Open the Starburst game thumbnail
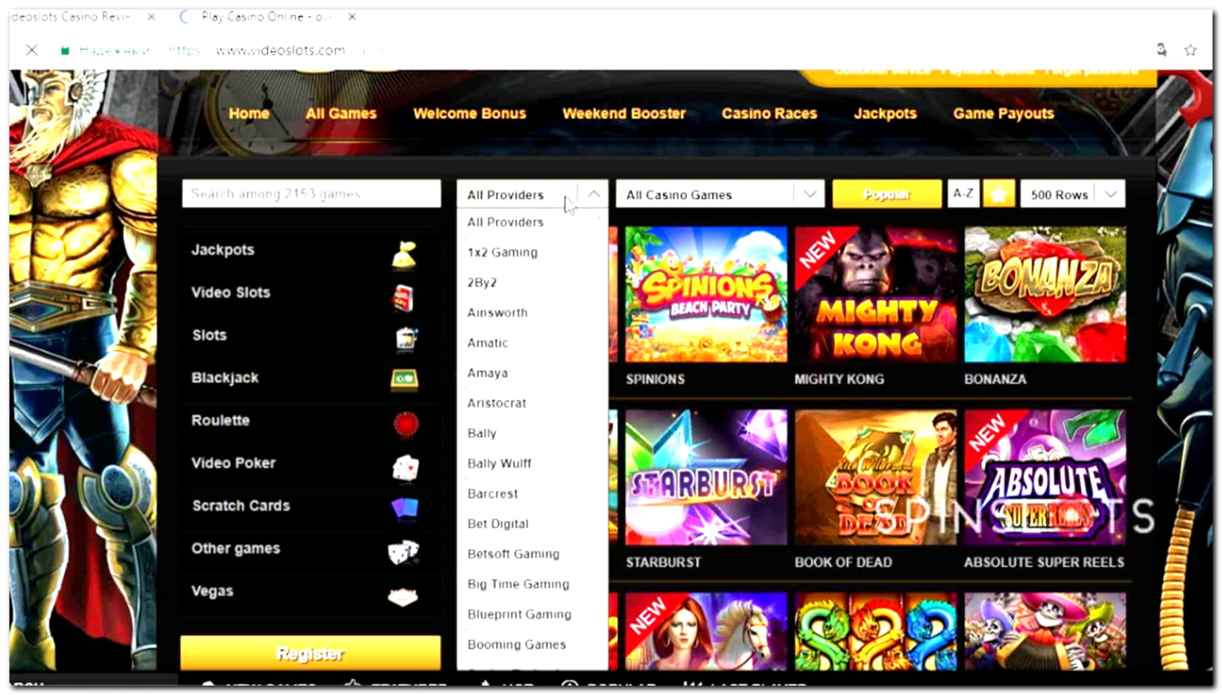 (705, 477)
